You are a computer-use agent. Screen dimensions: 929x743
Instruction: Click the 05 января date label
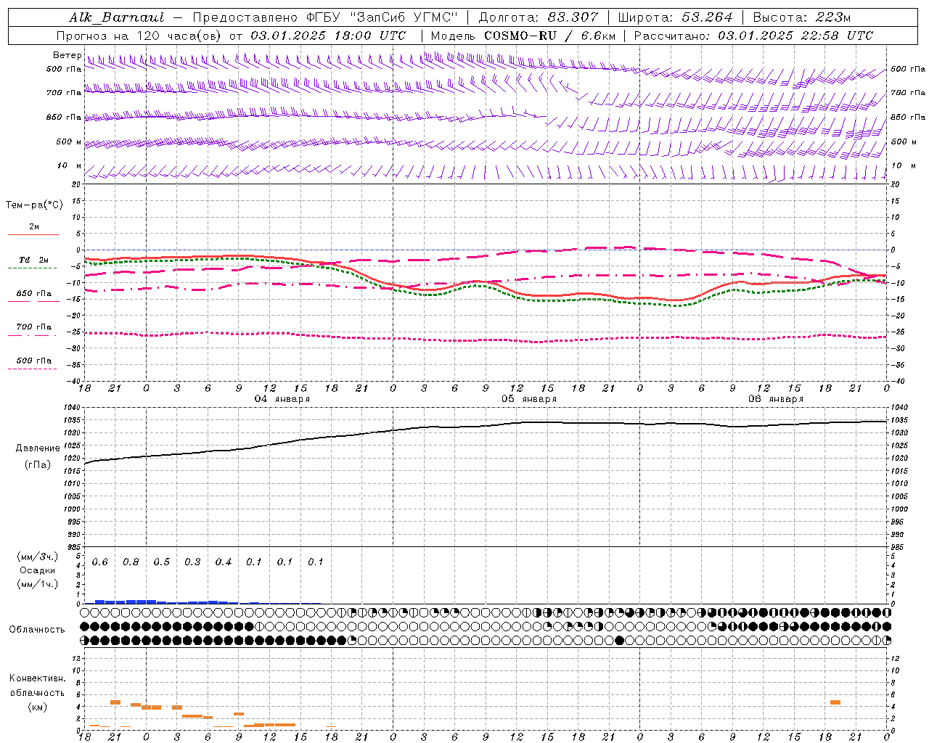[x=528, y=399]
